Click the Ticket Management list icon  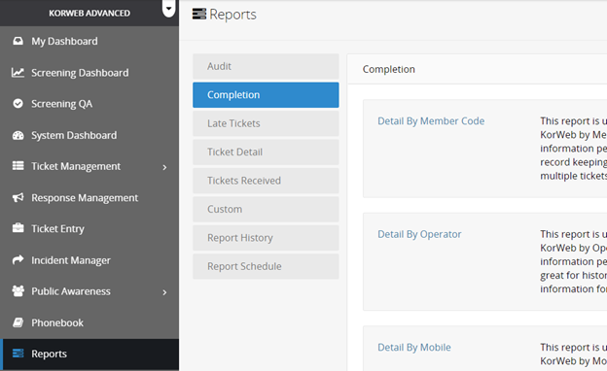[x=18, y=166]
